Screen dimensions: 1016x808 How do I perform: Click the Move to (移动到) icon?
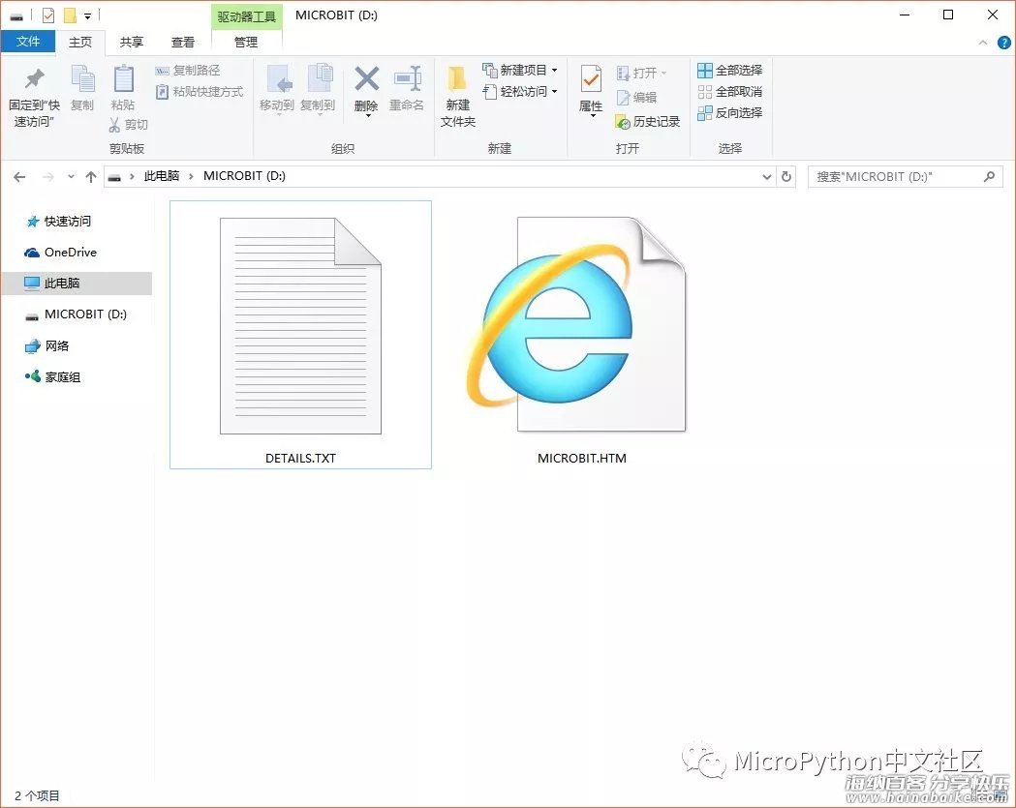pos(279,80)
